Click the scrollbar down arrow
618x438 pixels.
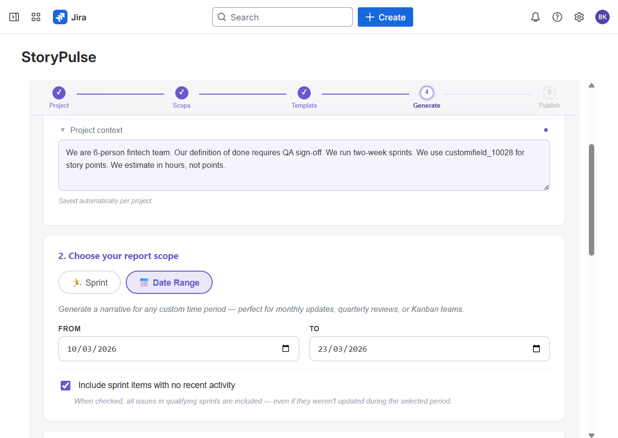pyautogui.click(x=591, y=435)
